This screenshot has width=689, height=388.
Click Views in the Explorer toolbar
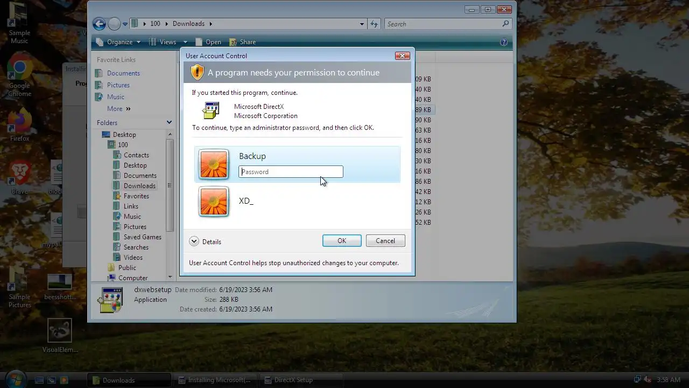coord(163,42)
